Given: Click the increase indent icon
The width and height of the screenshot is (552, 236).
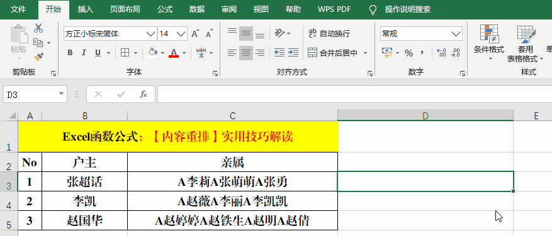Looking at the screenshot, I should 293,53.
